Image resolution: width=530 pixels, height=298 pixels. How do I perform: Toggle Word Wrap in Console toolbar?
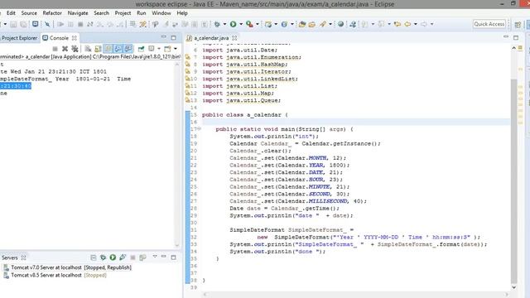coord(108,49)
